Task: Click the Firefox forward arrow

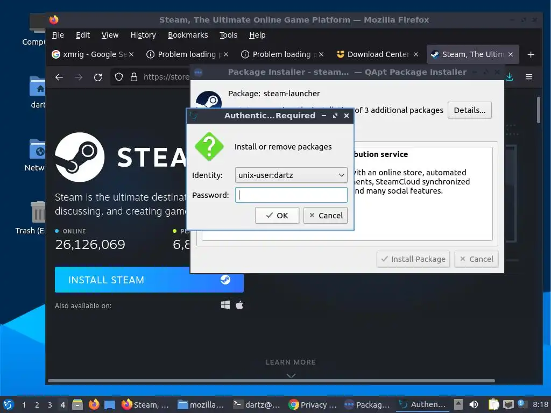Action: point(79,77)
